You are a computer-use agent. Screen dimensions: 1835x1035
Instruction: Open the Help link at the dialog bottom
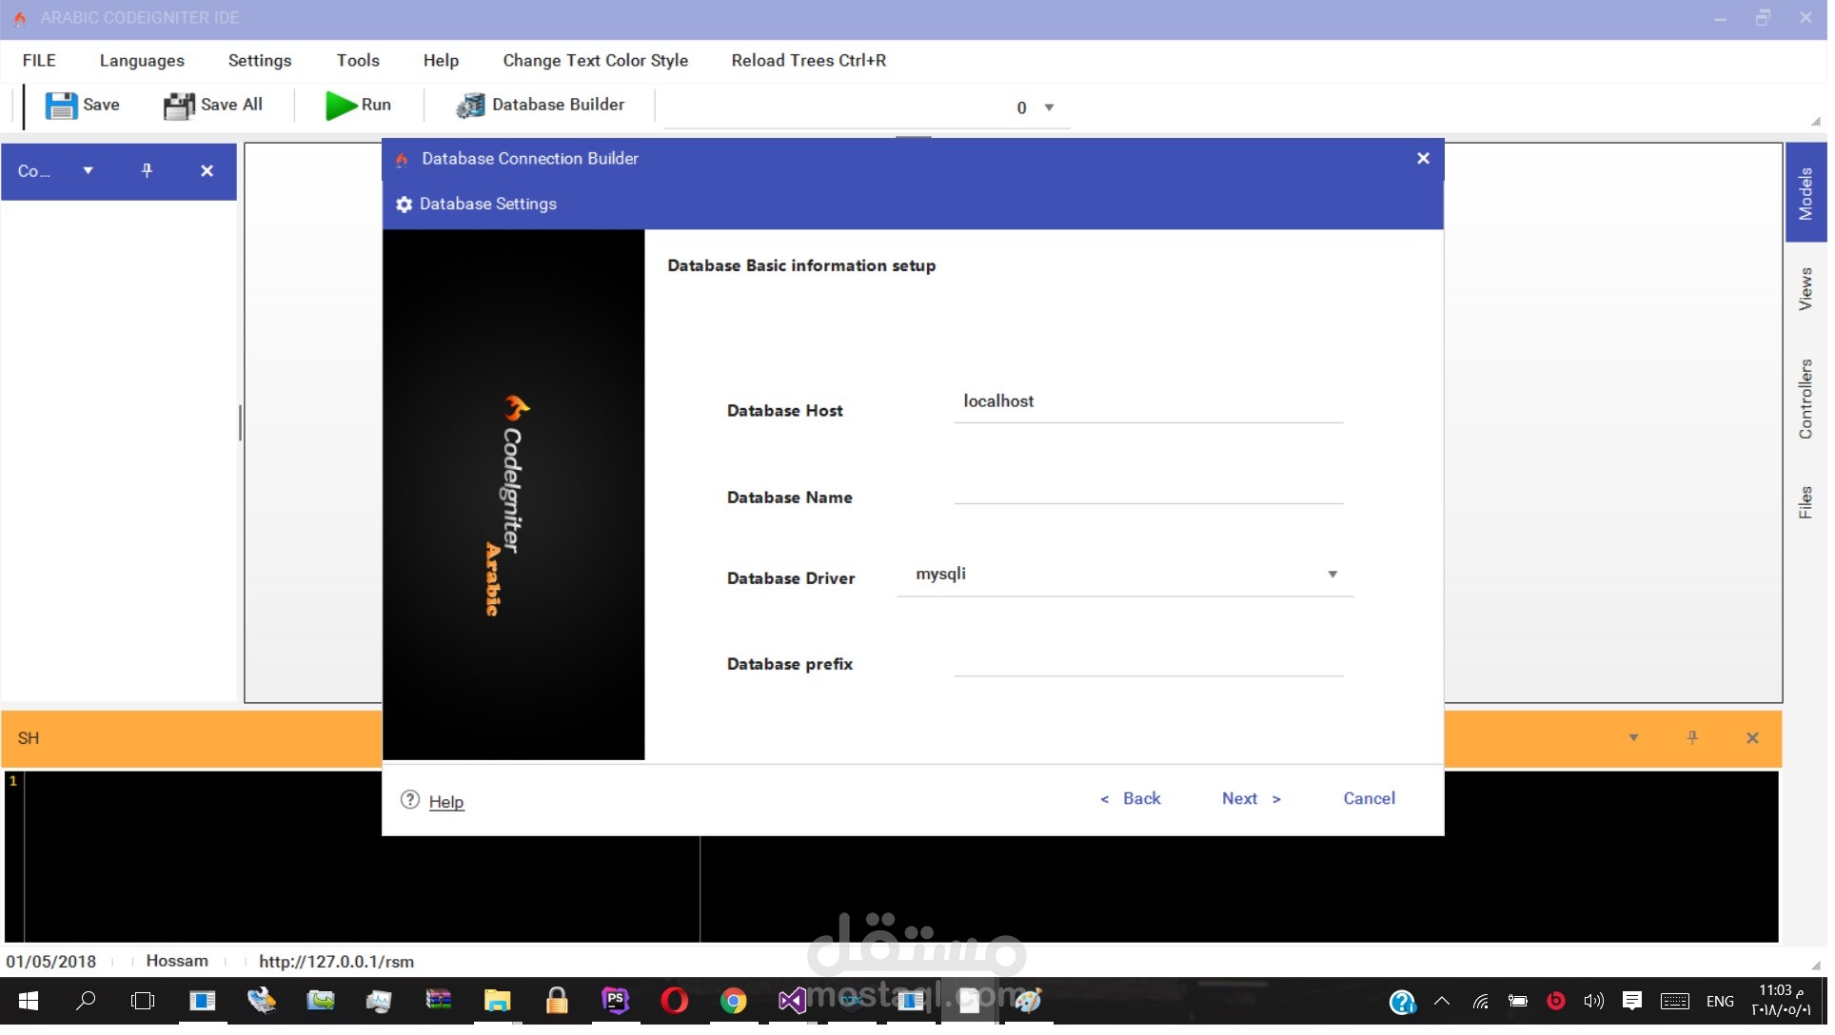point(447,801)
